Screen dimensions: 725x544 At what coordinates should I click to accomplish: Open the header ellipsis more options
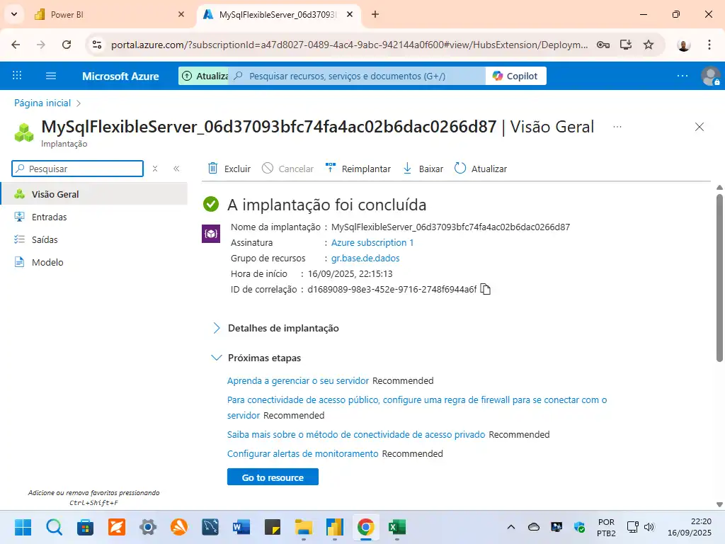[x=682, y=76]
